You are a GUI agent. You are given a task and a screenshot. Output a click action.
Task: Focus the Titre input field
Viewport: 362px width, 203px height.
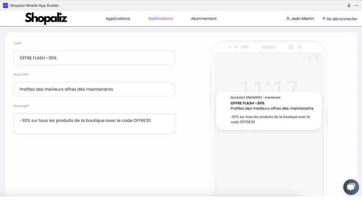[94, 58]
